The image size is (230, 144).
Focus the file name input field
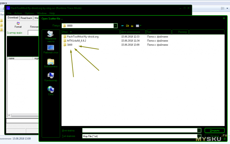(x=140, y=130)
